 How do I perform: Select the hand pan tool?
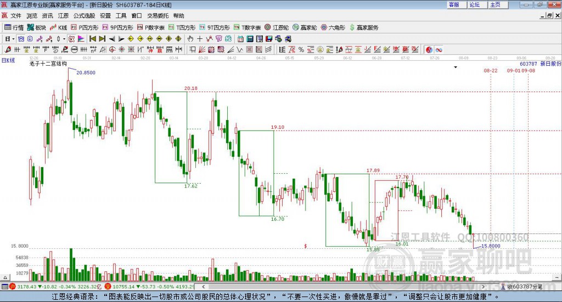click(x=190, y=39)
